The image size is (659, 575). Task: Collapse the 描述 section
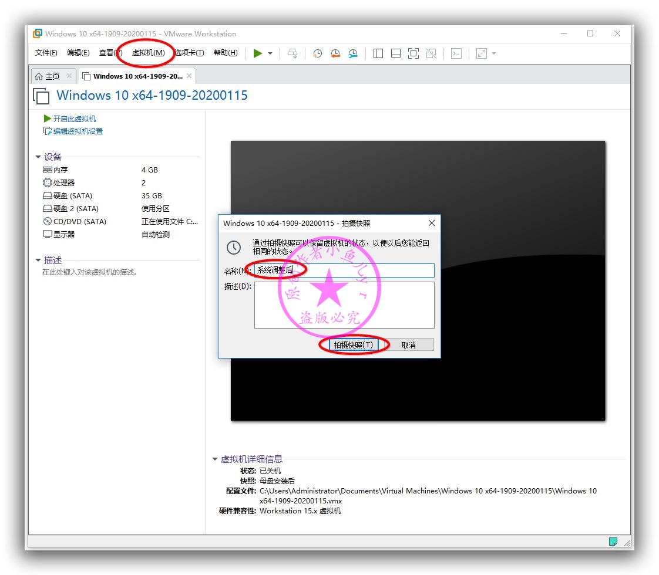click(x=38, y=261)
